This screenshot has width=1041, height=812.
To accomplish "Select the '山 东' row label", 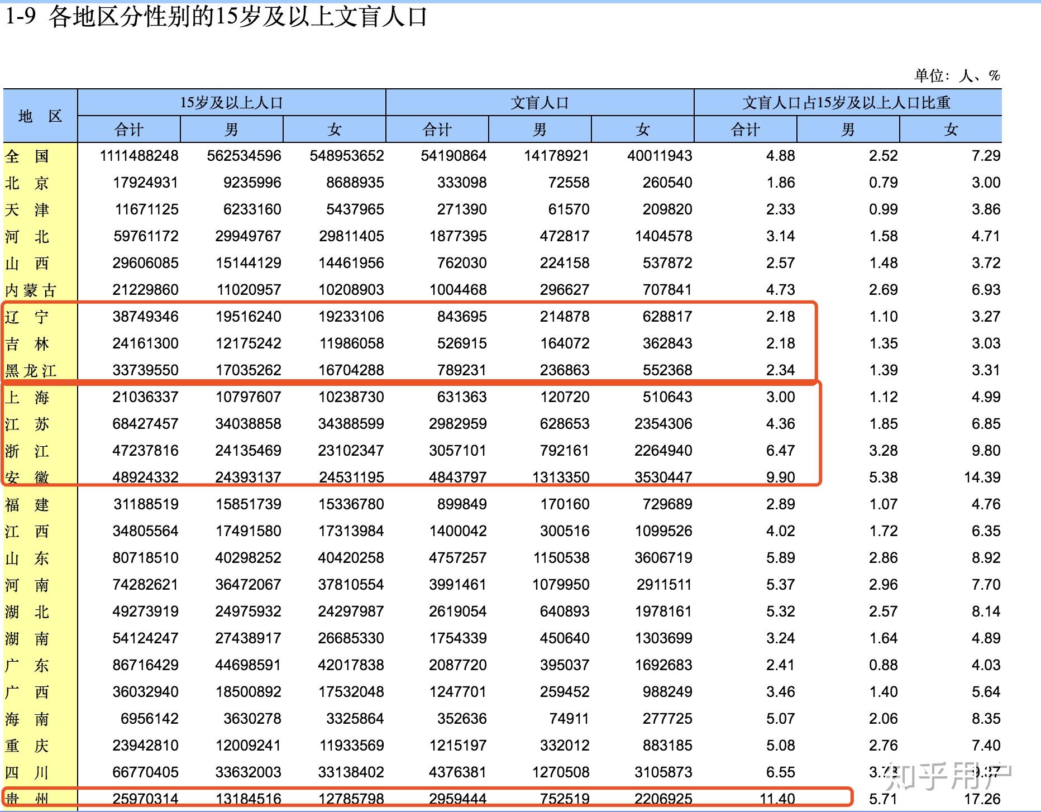I will [x=27, y=558].
